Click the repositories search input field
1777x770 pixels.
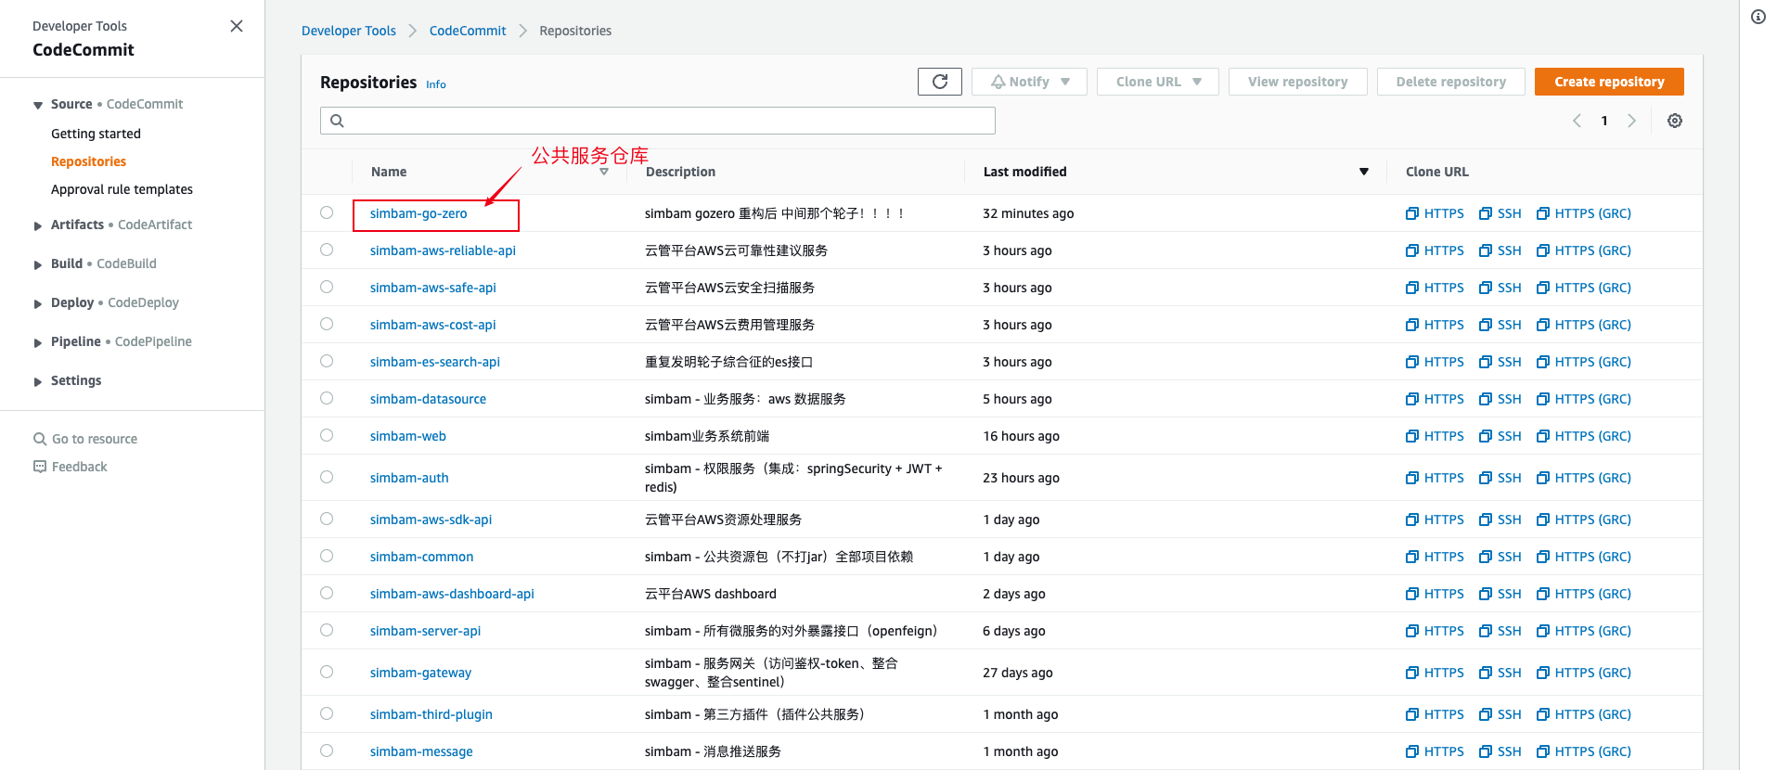click(658, 121)
